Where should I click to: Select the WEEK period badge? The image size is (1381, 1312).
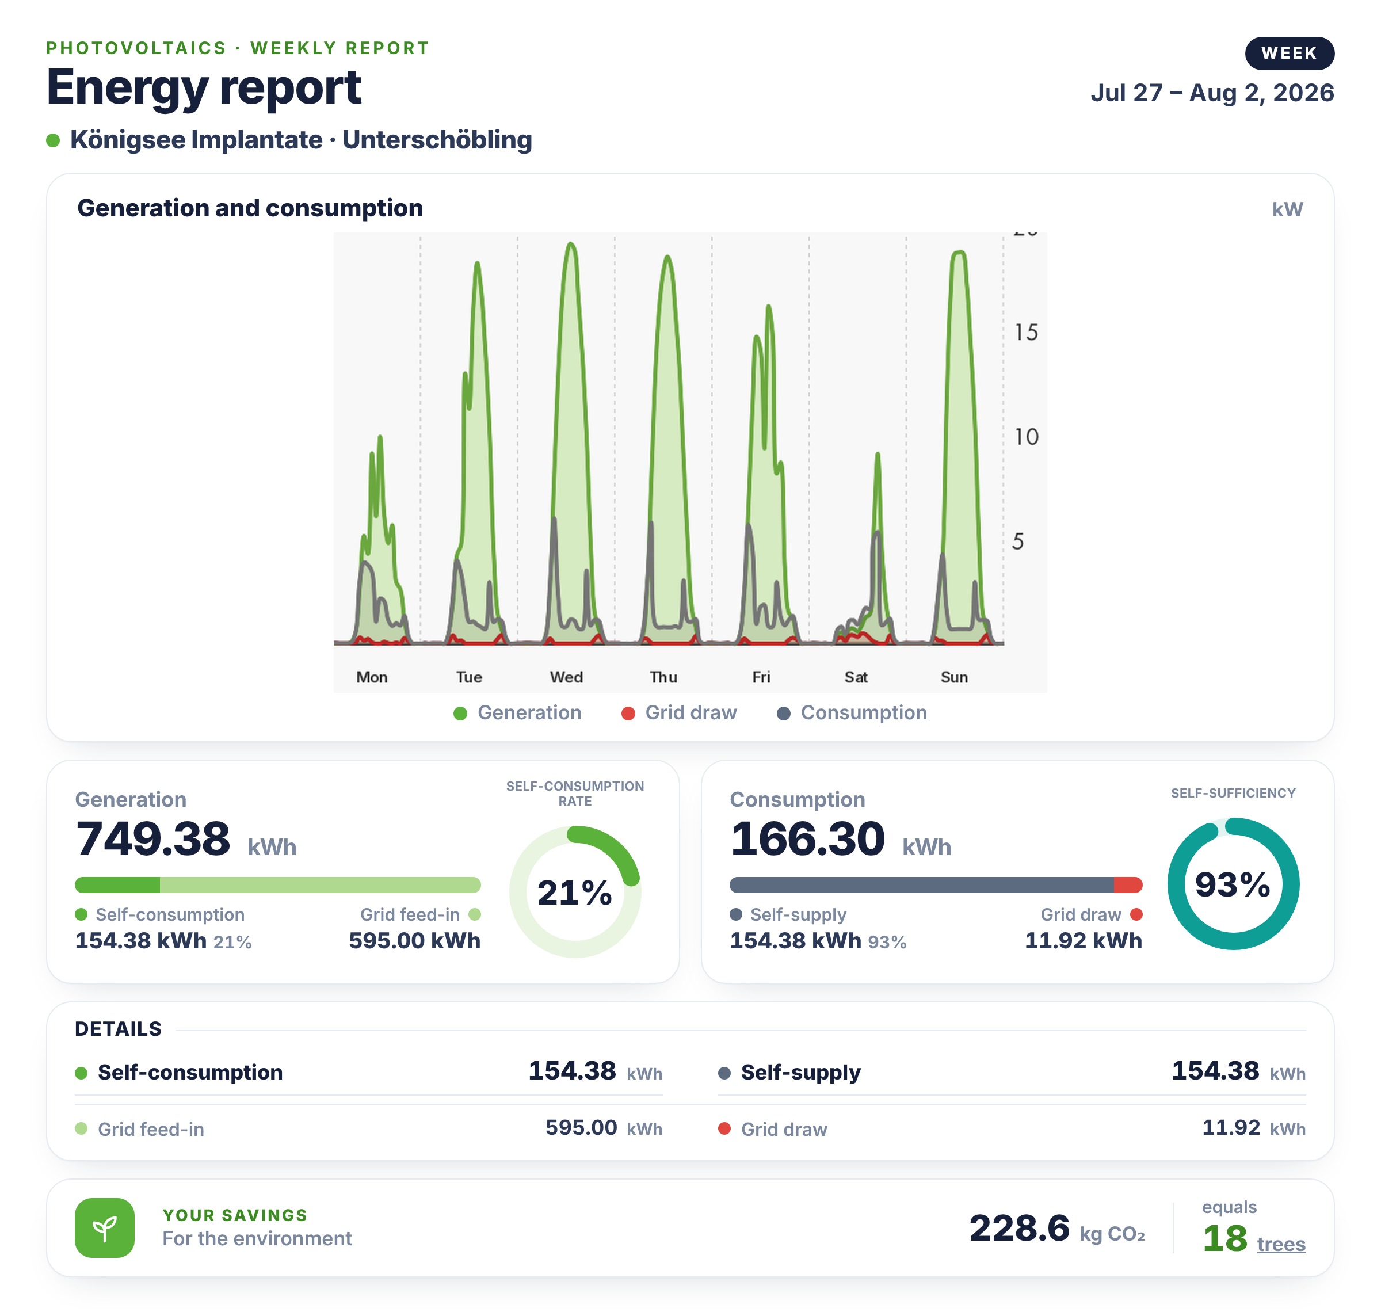(x=1289, y=53)
